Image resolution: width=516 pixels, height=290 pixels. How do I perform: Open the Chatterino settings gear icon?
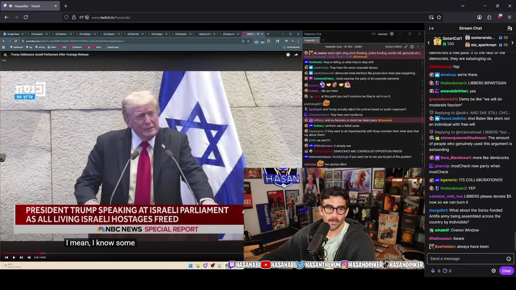tap(392, 34)
